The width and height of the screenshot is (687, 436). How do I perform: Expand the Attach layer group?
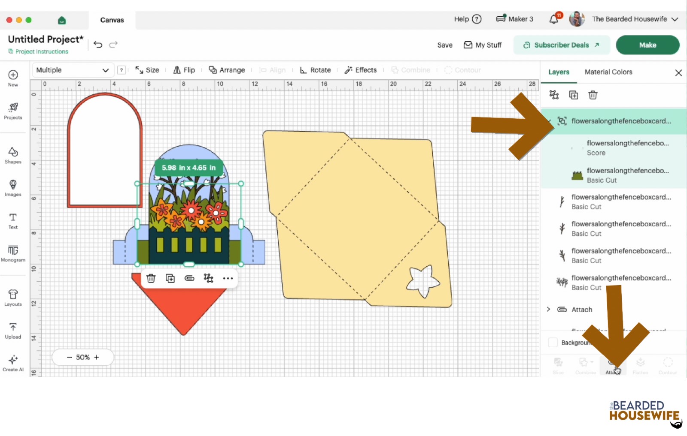click(549, 310)
